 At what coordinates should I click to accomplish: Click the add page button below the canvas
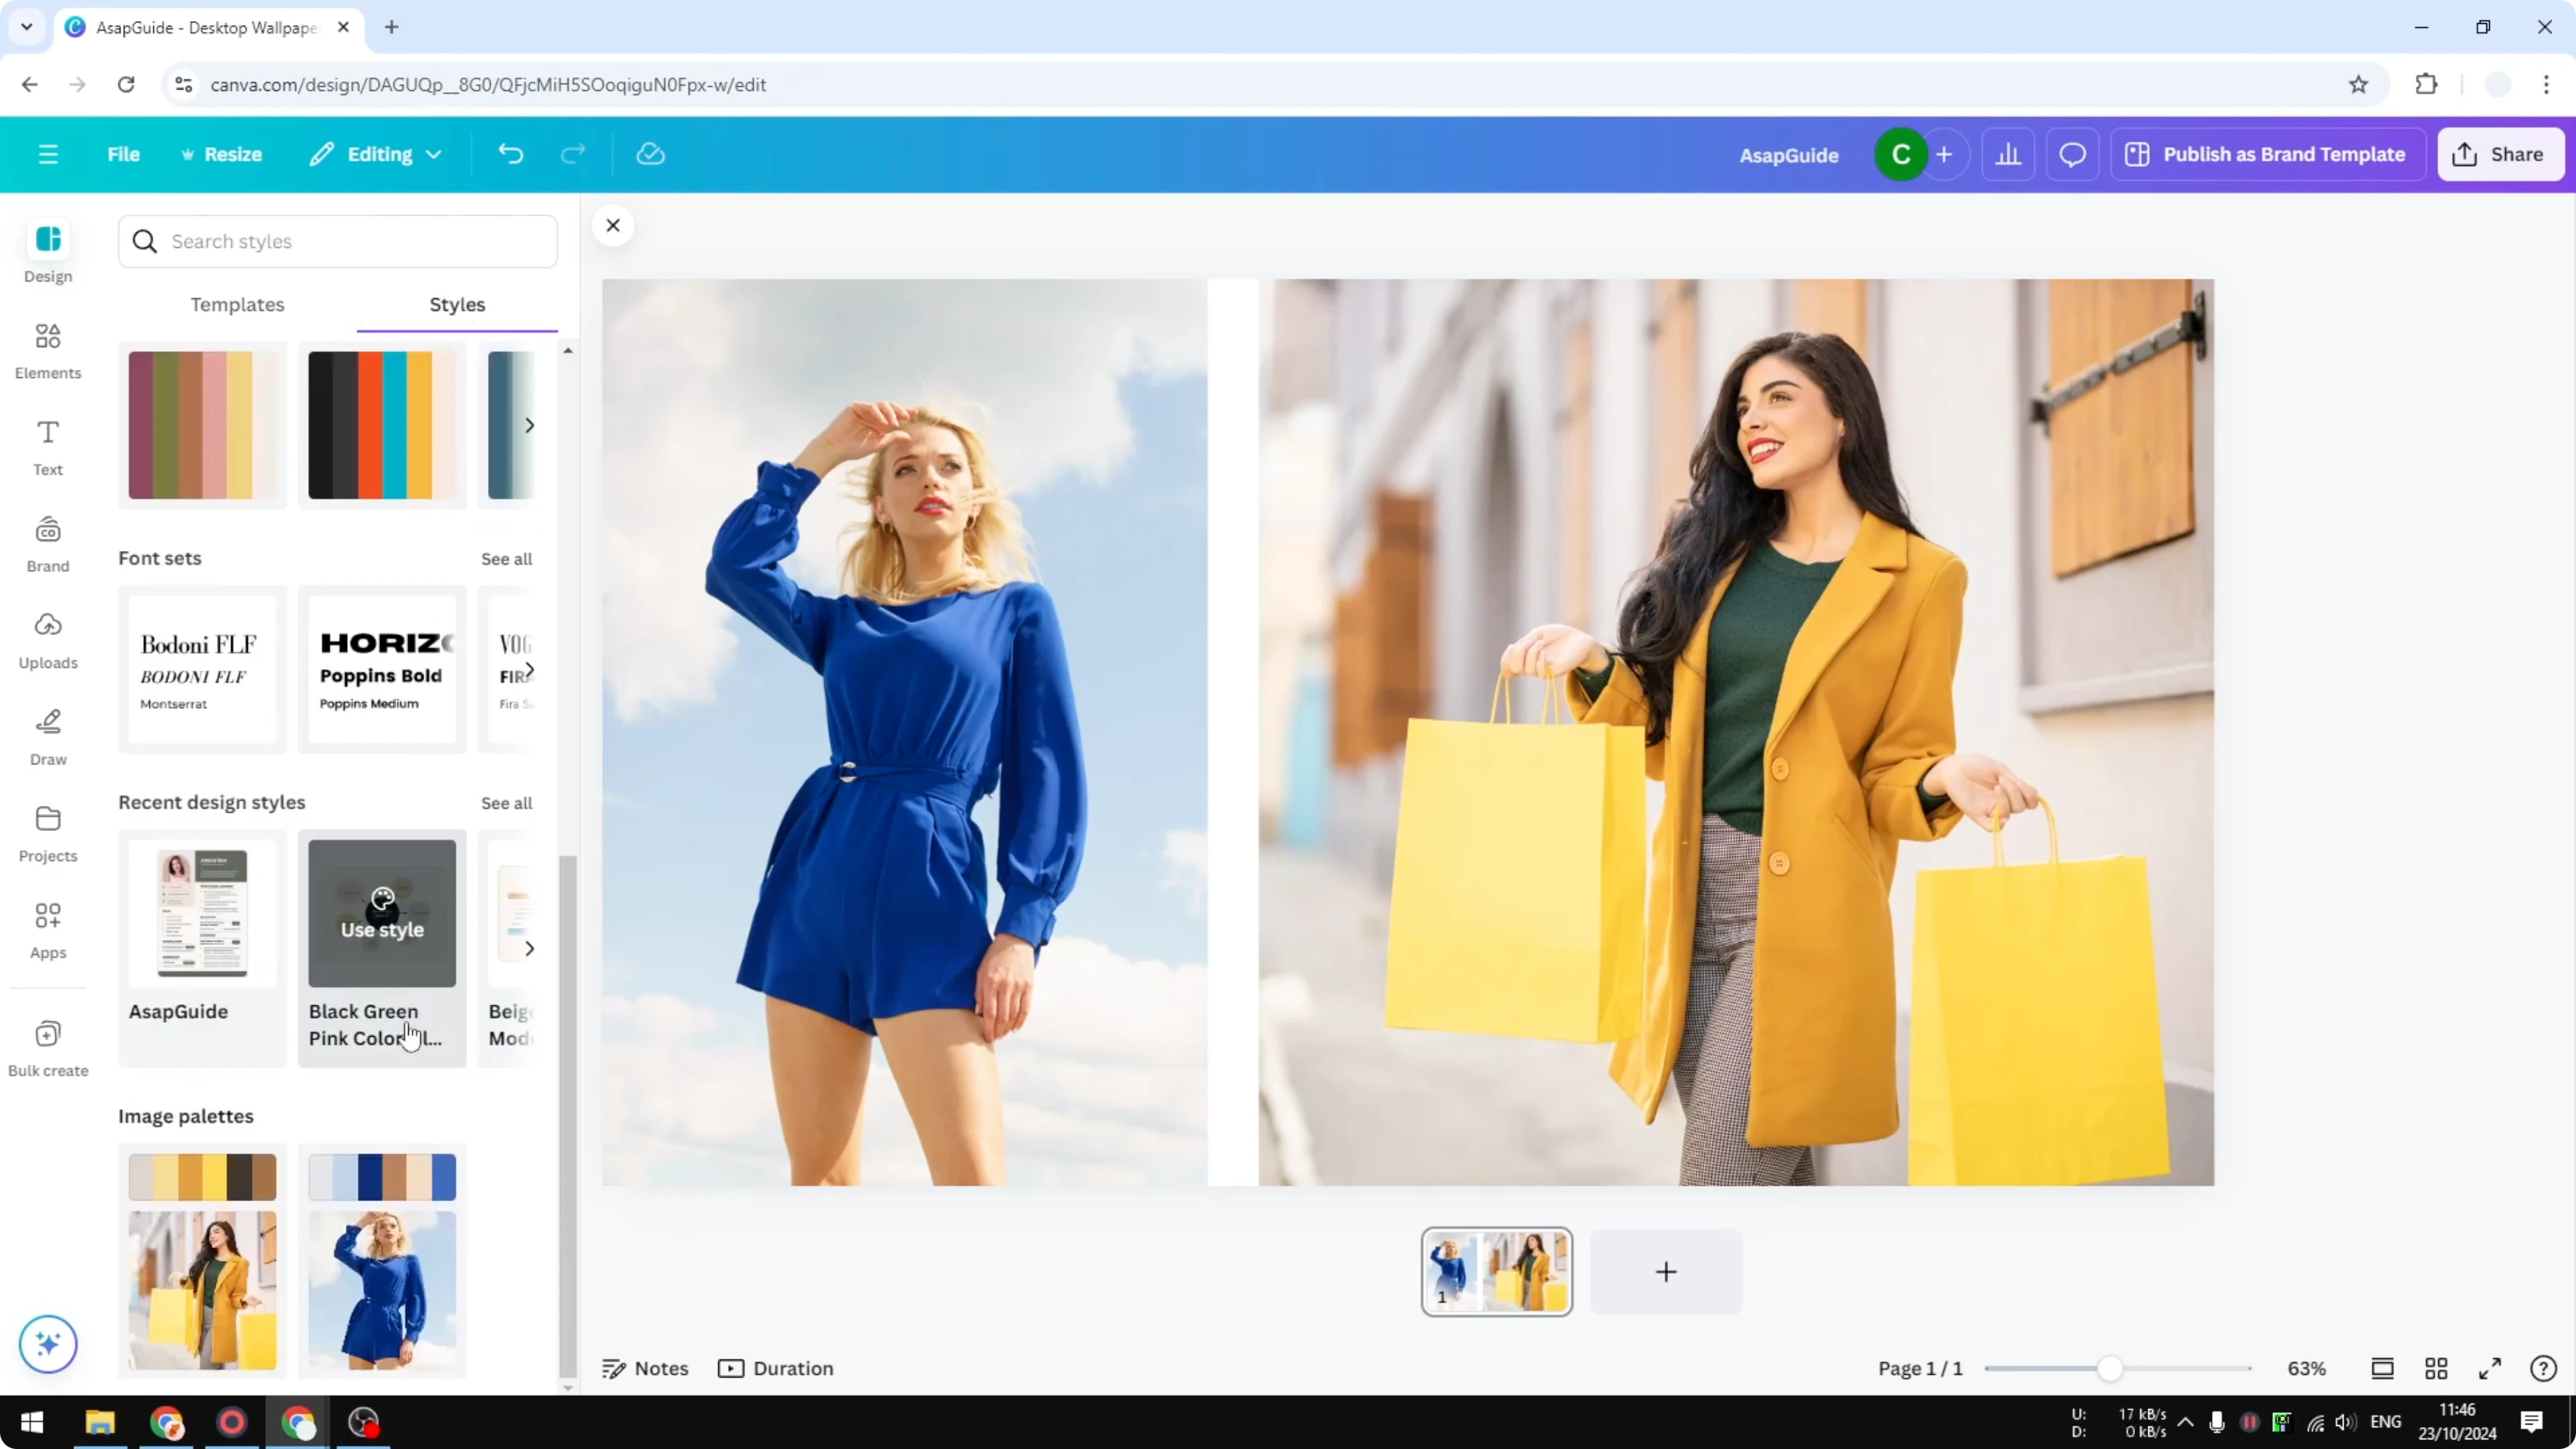1665,1271
